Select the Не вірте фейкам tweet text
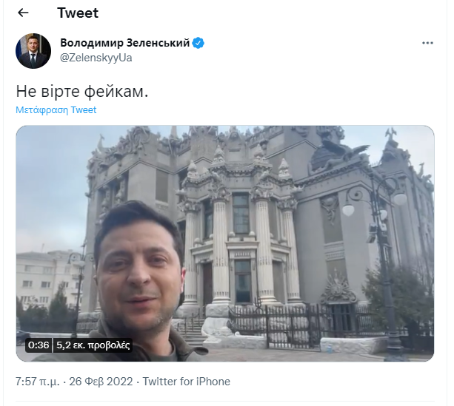This screenshot has width=454, height=406. coord(82,92)
